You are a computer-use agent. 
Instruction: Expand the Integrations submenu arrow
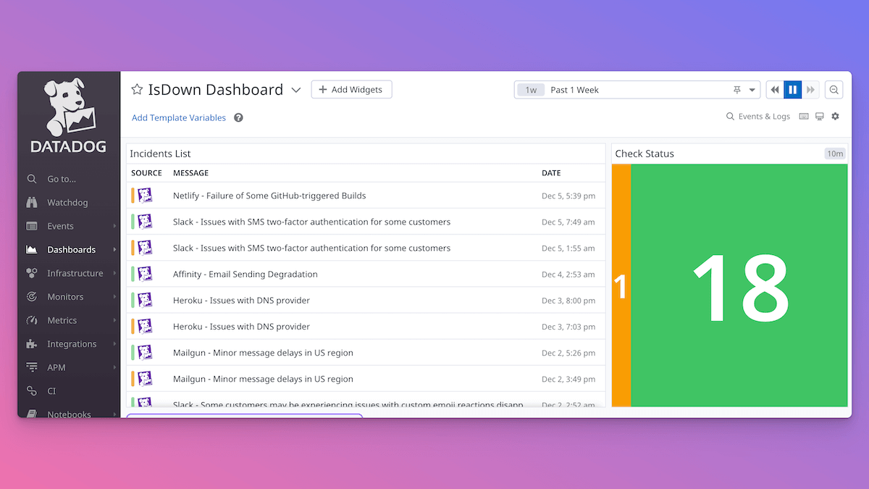pyautogui.click(x=114, y=344)
